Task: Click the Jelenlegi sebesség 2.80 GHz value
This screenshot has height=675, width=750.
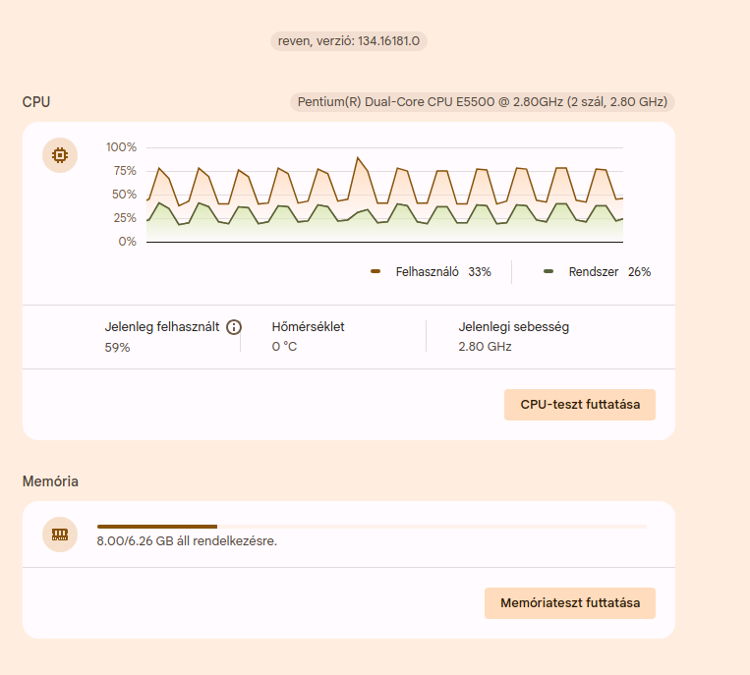Action: click(485, 347)
